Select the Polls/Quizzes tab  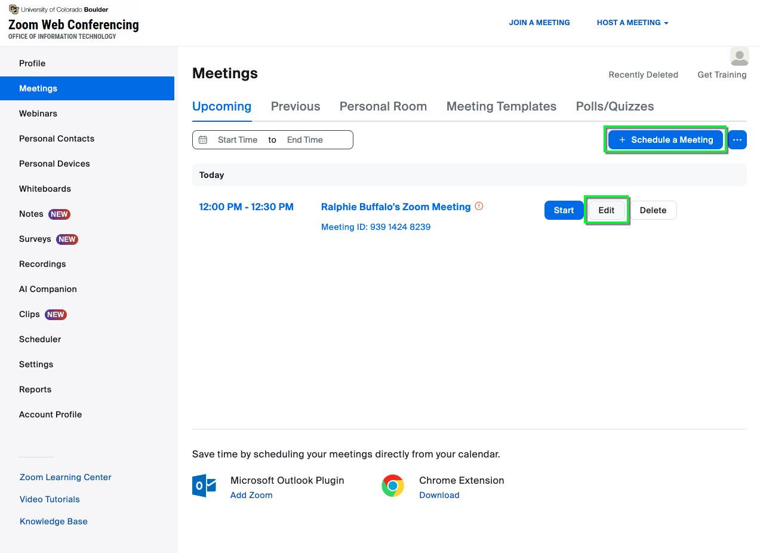[x=614, y=106]
